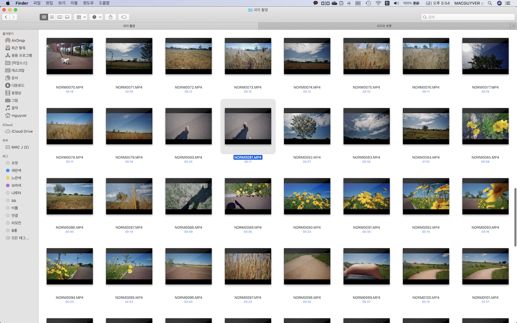Image resolution: width=517 pixels, height=323 pixels.
Task: Open the 파일 menu
Action: click(37, 3)
